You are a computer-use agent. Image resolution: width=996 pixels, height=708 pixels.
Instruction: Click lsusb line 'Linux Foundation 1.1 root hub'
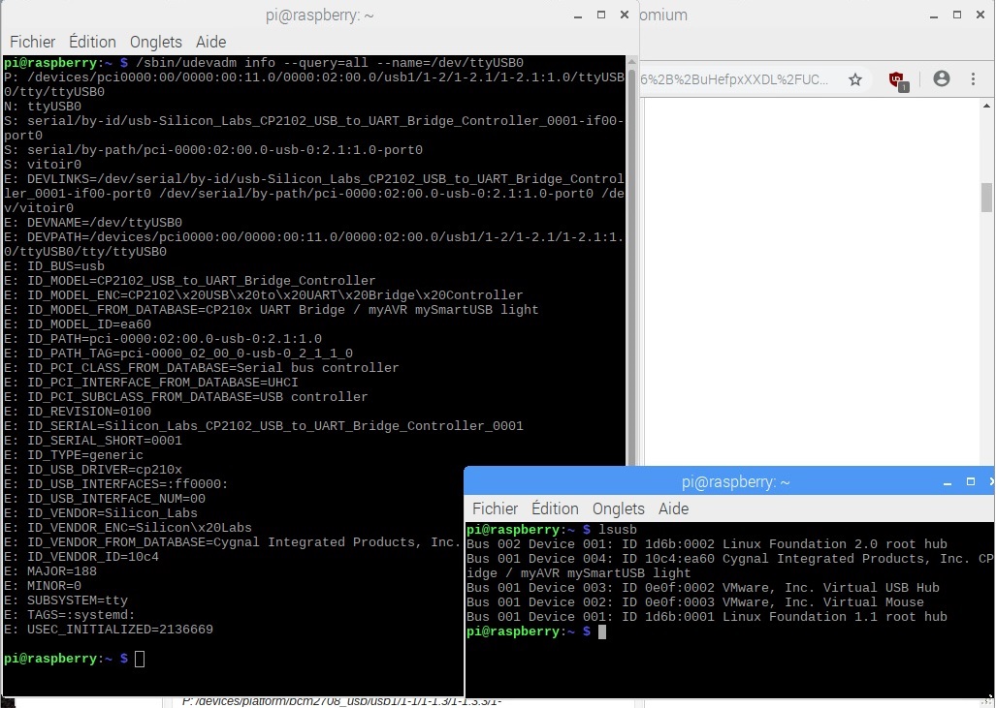point(707,617)
